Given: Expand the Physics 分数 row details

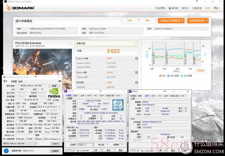Looking at the screenshot, I should 136,73.
